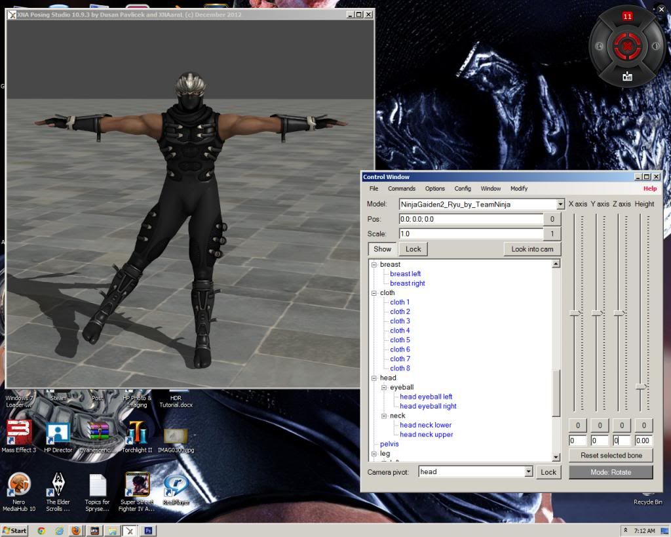Viewport: 671px width, 537px height.
Task: Open Internet Explorer from the taskbar
Action: (x=59, y=530)
